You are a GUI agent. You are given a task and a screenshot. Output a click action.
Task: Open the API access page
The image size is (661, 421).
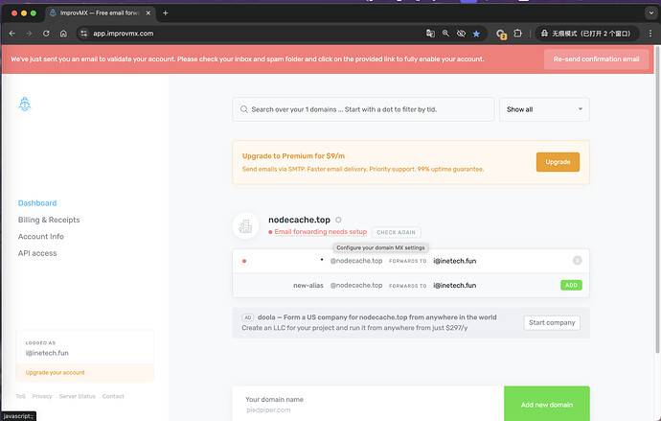coord(37,253)
